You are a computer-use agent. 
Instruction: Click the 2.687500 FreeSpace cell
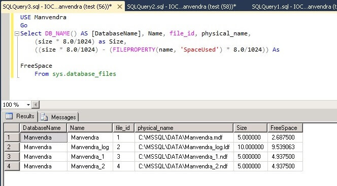pyautogui.click(x=285, y=137)
